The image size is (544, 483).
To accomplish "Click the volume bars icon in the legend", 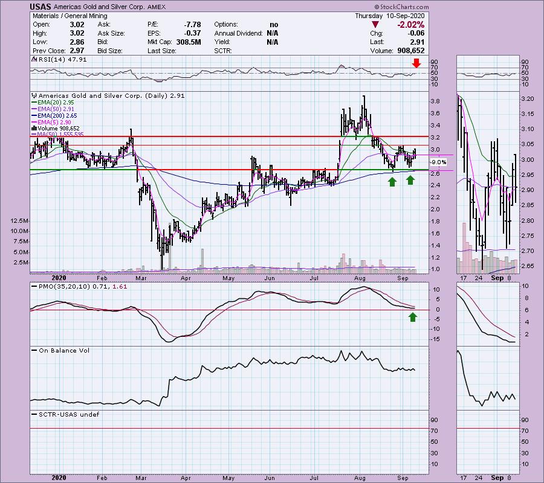I will [x=34, y=129].
